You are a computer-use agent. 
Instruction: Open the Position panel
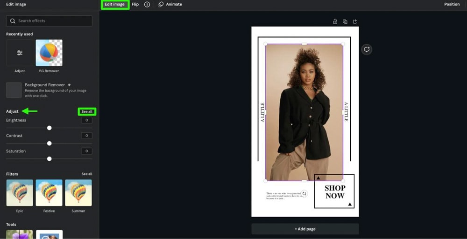click(452, 4)
